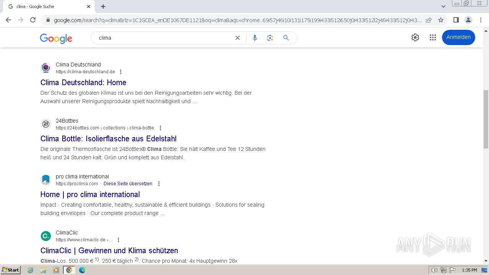Open more options for pro clima result
The height and width of the screenshot is (275, 489).
[x=159, y=184]
